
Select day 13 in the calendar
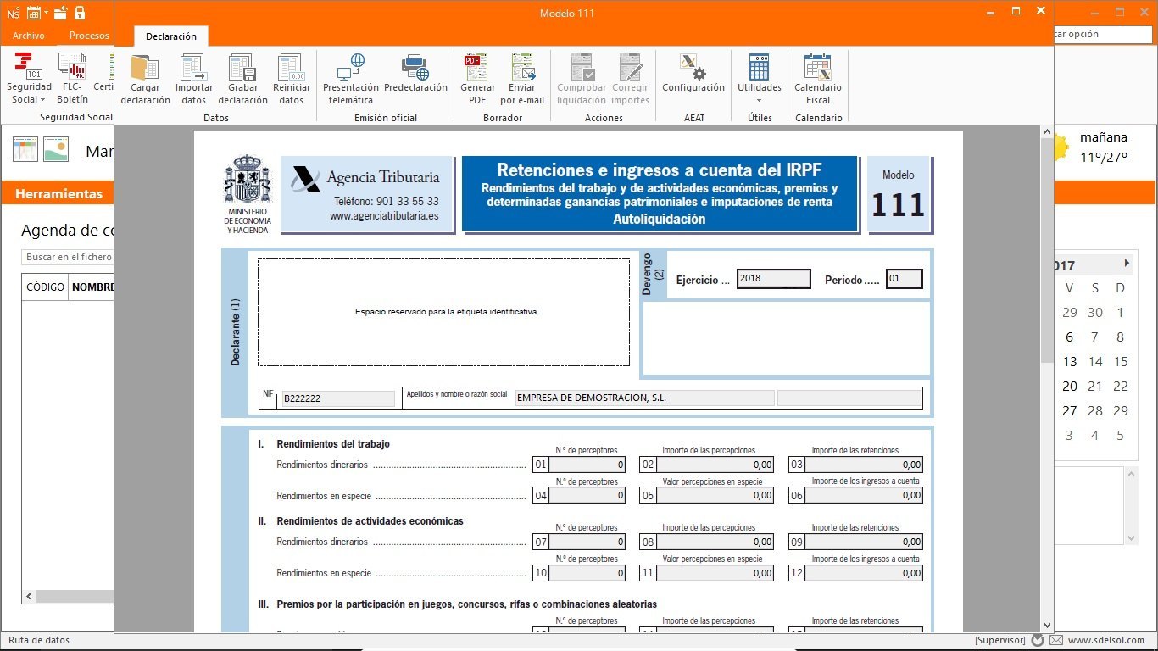click(1070, 362)
